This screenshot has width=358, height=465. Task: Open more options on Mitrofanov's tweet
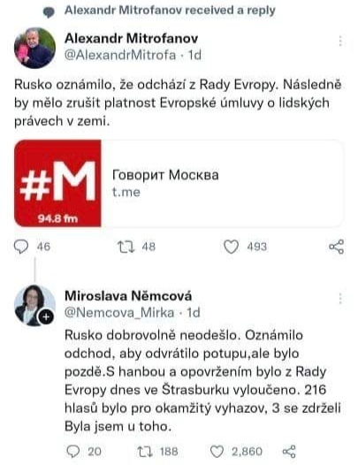click(x=340, y=41)
